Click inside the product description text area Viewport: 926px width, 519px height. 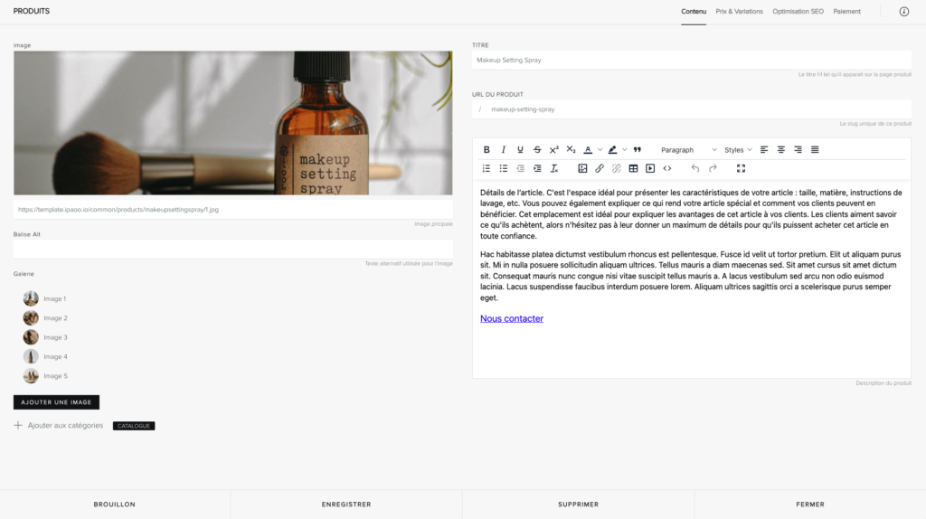coord(692,278)
